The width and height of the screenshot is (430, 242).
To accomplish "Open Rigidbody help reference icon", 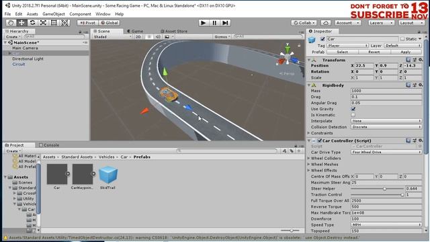I will coord(408,85).
